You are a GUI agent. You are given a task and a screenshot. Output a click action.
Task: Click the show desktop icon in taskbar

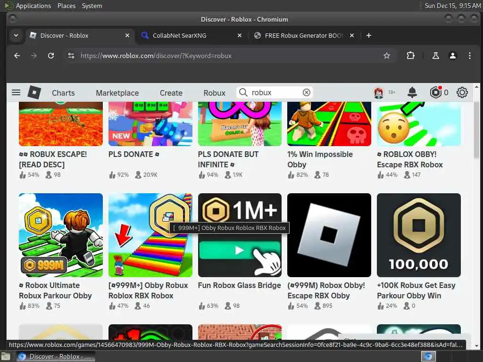pyautogui.click(x=5, y=356)
